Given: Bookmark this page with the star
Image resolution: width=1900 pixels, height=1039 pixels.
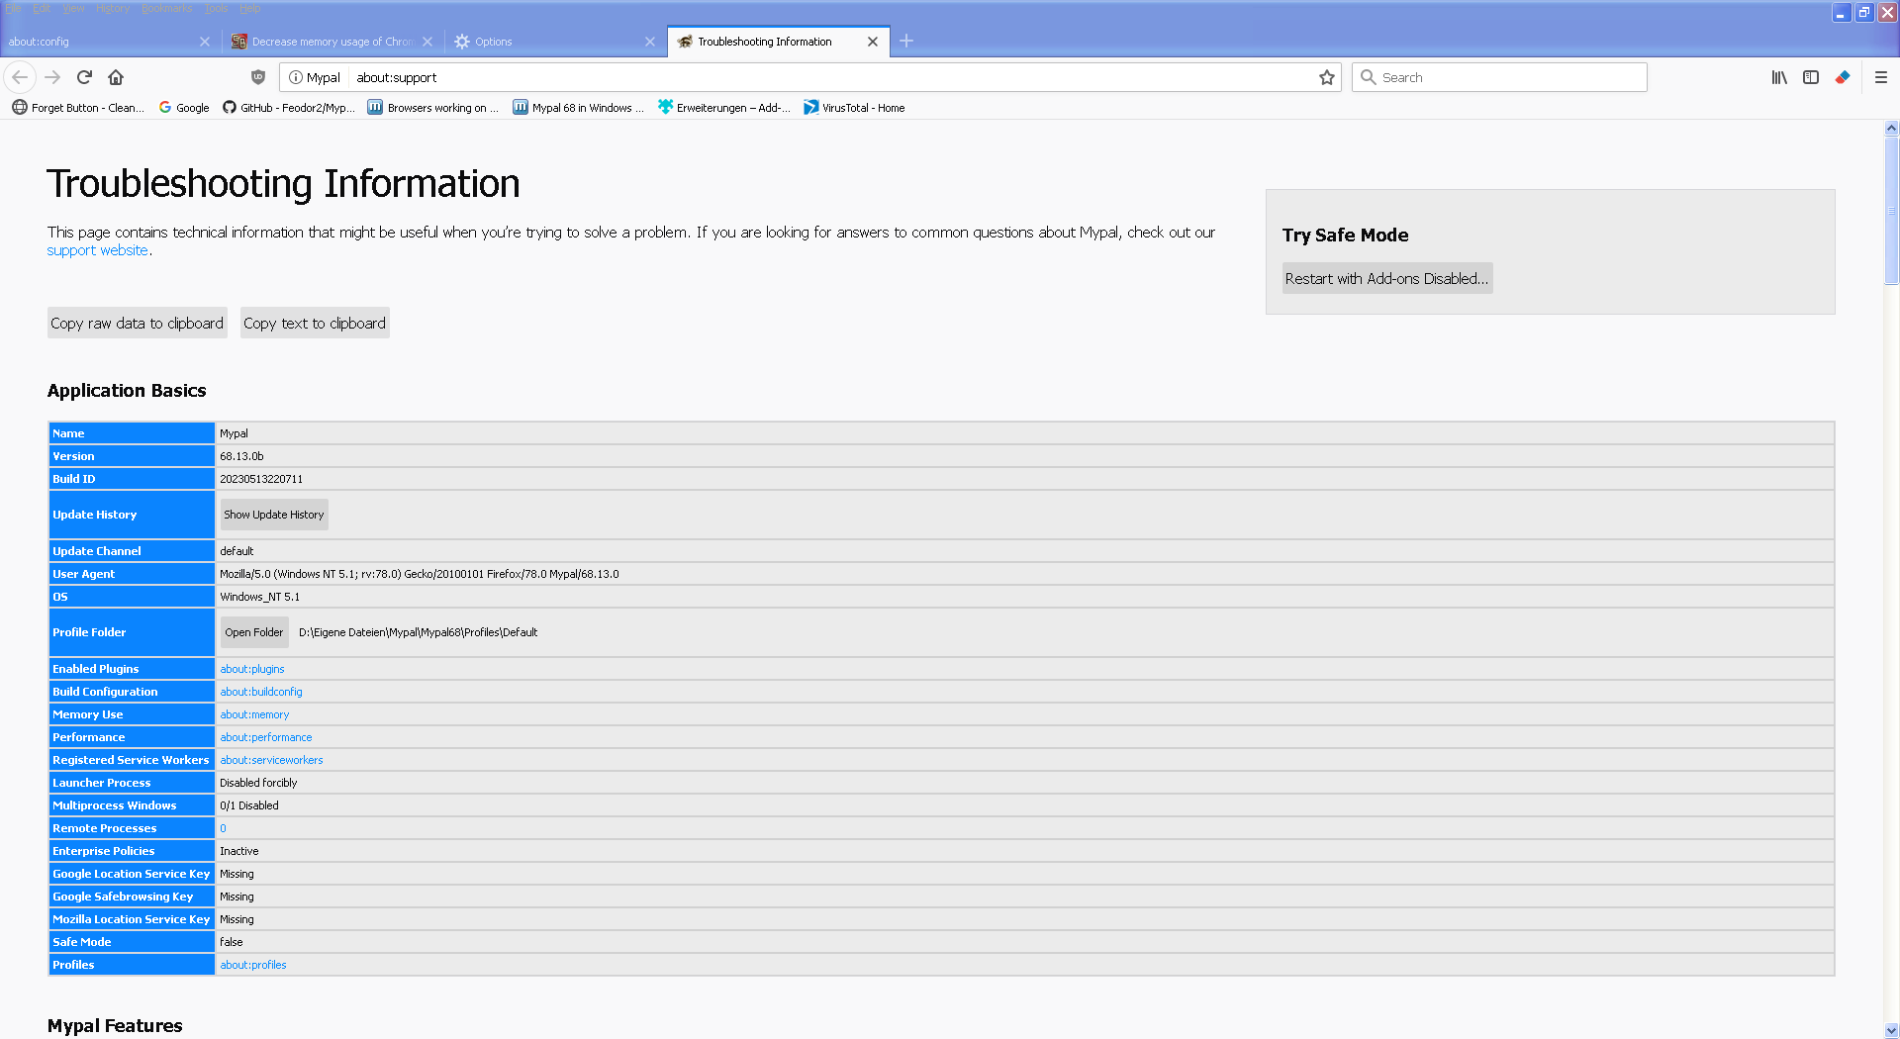Looking at the screenshot, I should click(x=1327, y=77).
